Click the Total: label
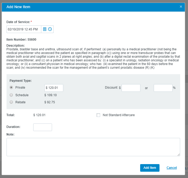This screenshot has width=188, height=178. [x=10, y=115]
